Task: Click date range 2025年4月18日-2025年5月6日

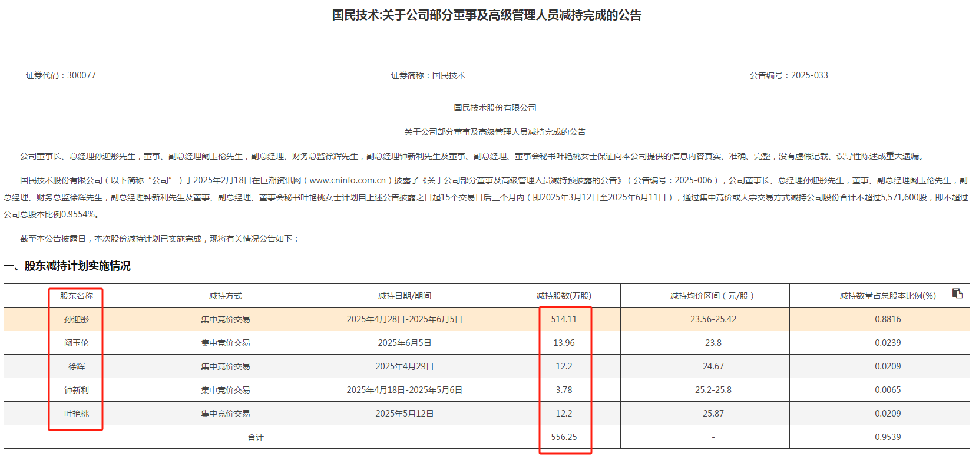Action: (x=405, y=390)
